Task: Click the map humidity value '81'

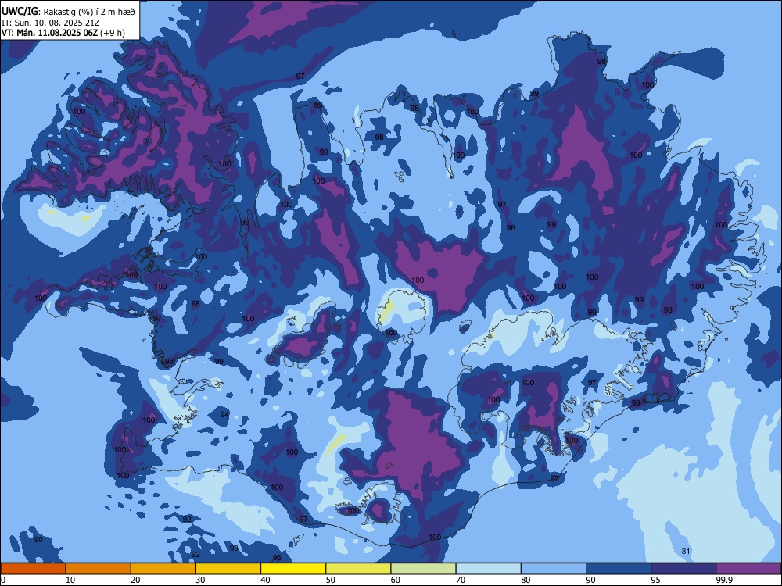Action: pyautogui.click(x=686, y=551)
